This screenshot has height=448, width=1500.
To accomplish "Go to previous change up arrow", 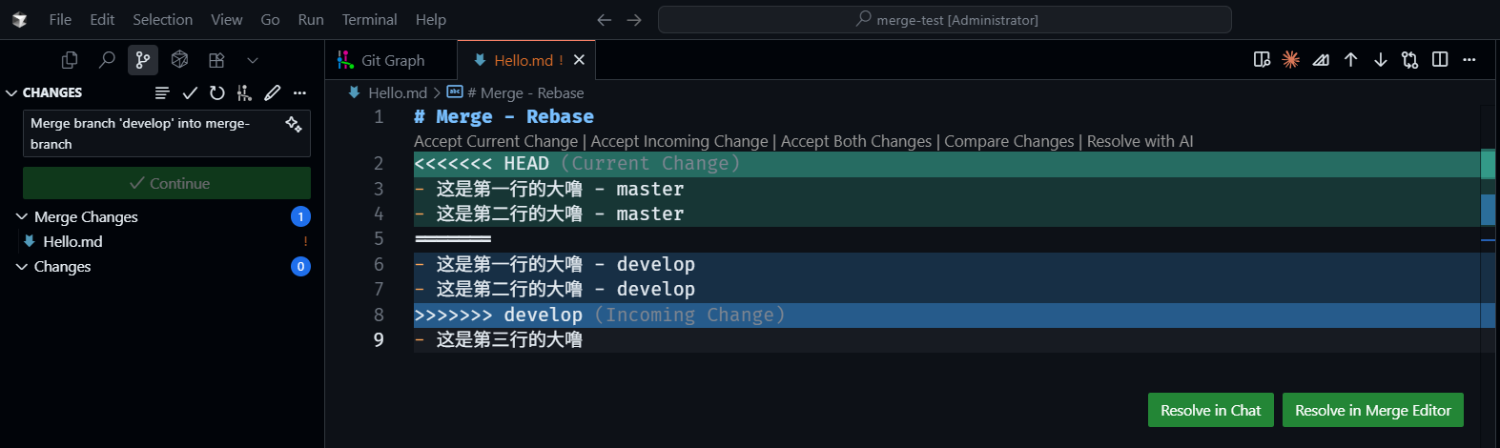I will (1350, 60).
